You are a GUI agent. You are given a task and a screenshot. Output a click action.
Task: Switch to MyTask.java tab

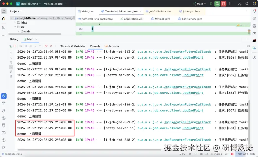[x=161, y=19]
